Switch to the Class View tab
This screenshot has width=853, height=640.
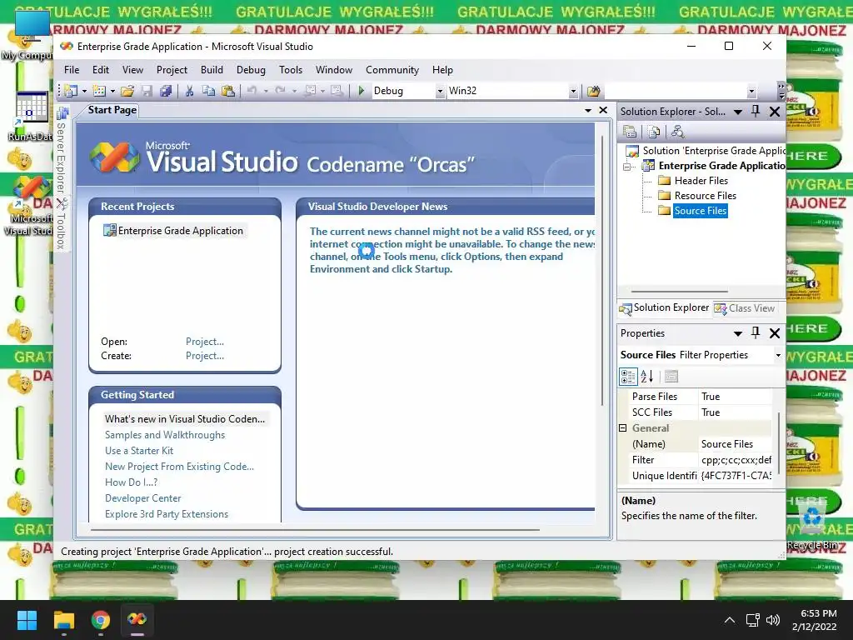point(745,308)
